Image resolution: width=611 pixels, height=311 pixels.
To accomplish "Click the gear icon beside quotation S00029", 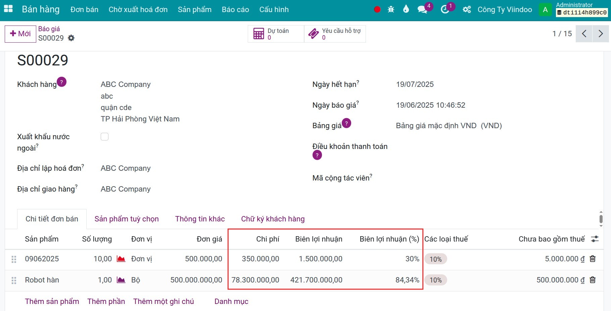I will click(71, 38).
